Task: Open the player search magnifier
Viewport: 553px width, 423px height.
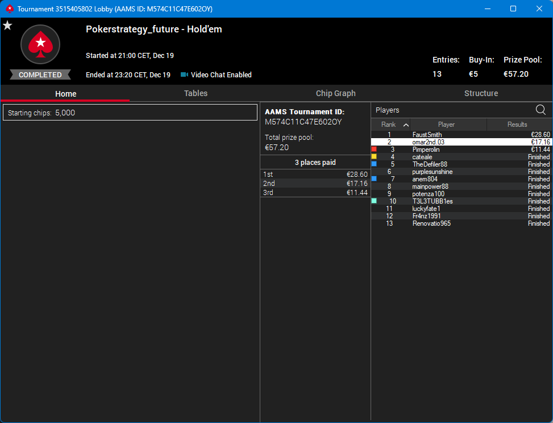Action: [540, 110]
